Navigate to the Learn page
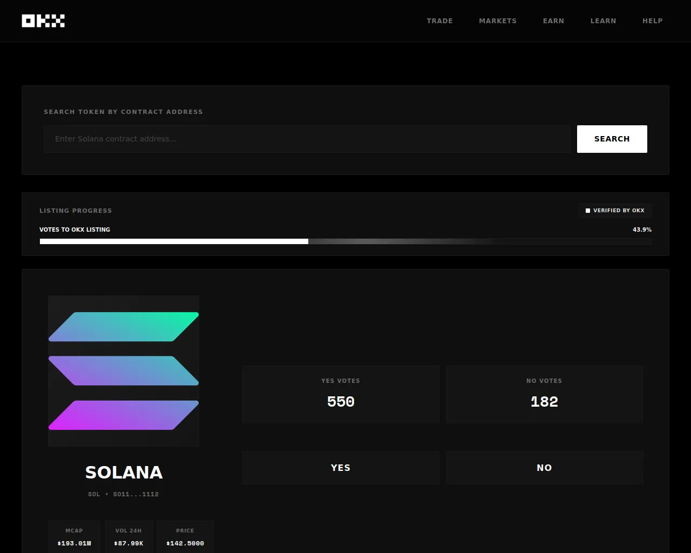 point(603,21)
